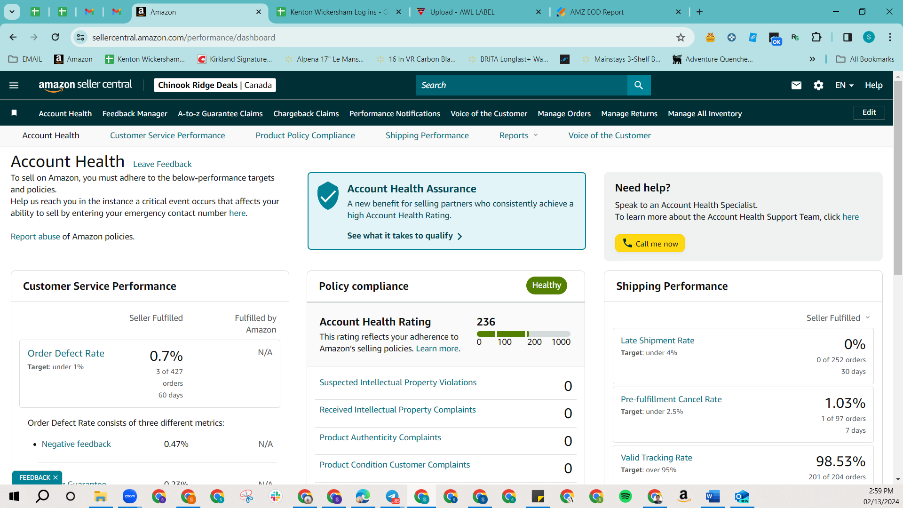Click the Edit button in the navigation bar
The image size is (903, 508).
(869, 112)
